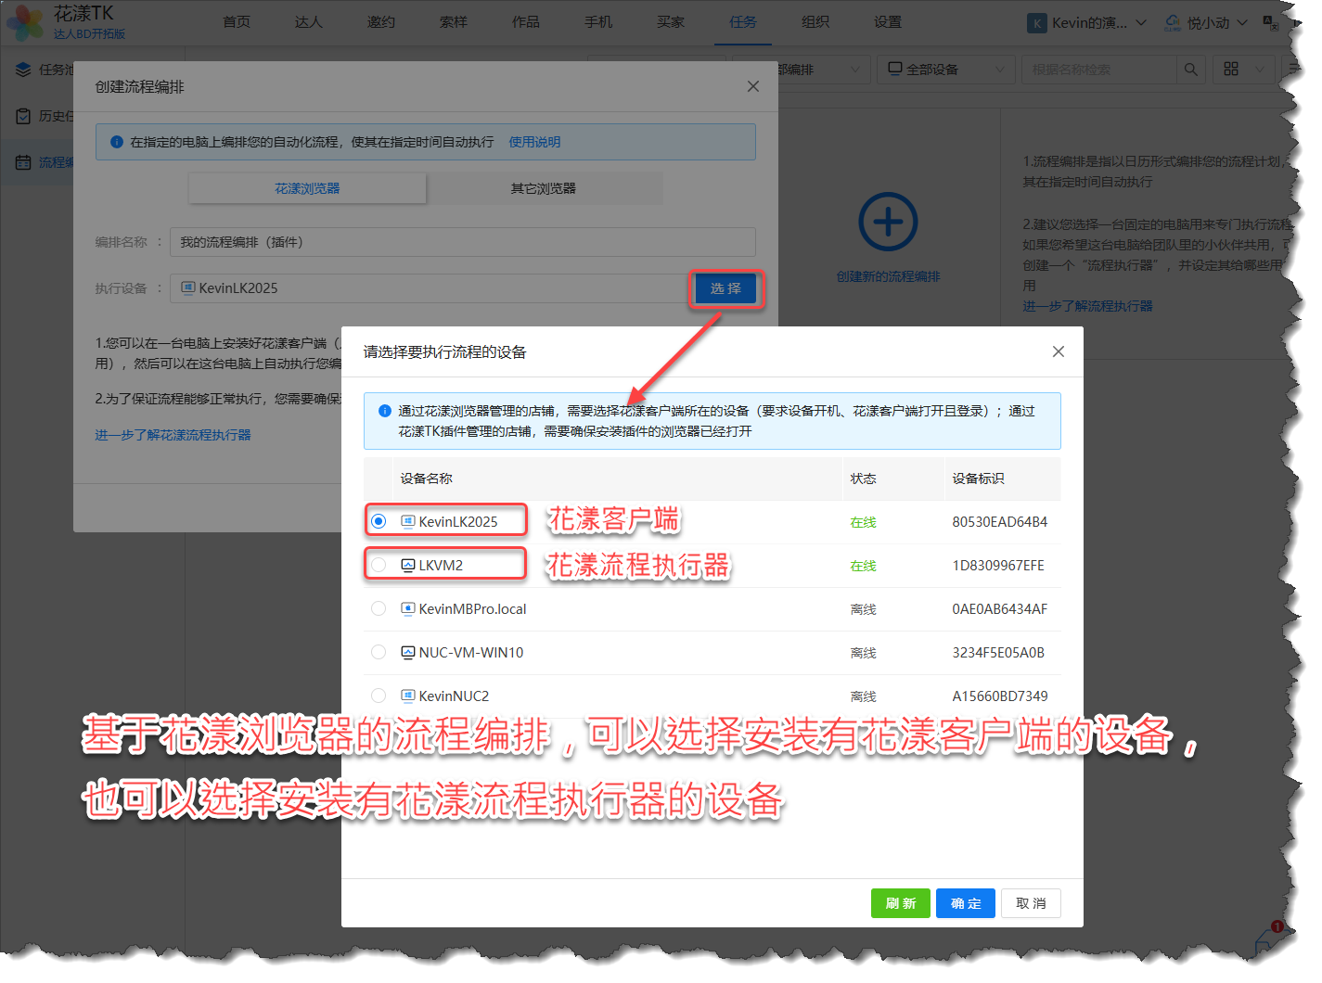Switch to the 其它浏览器 tab

click(x=544, y=188)
